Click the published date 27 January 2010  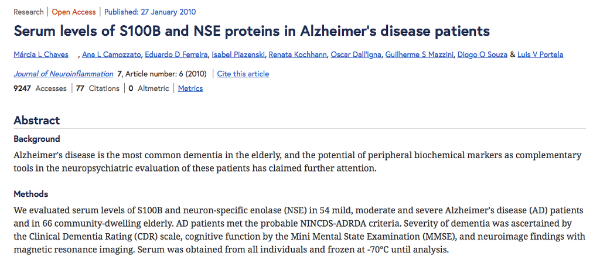[x=150, y=12]
